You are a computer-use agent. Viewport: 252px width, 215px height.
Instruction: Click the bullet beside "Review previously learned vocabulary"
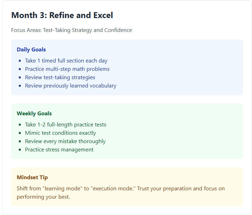point(20,86)
